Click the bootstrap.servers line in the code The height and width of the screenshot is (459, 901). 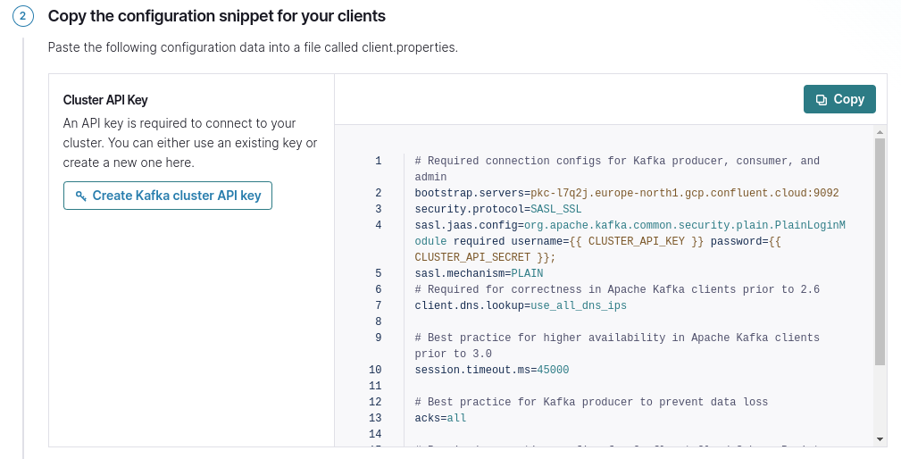(626, 193)
